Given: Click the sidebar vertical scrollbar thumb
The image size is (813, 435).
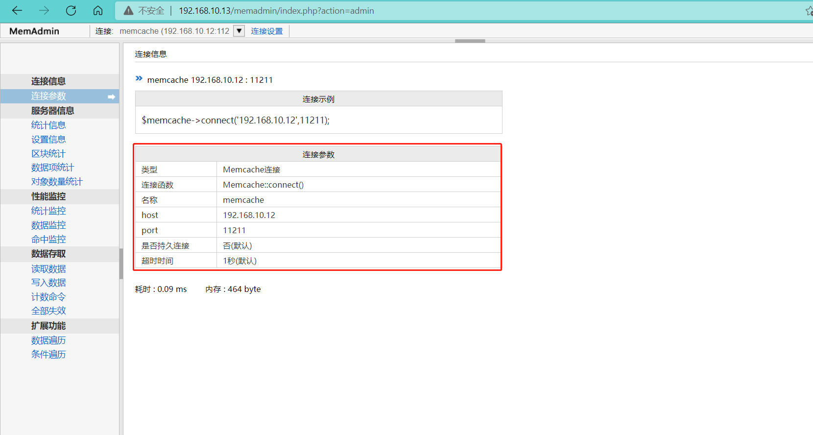Looking at the screenshot, I should click(x=121, y=264).
